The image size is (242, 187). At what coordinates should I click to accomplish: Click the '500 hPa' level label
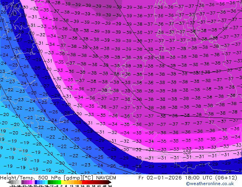[50, 178]
